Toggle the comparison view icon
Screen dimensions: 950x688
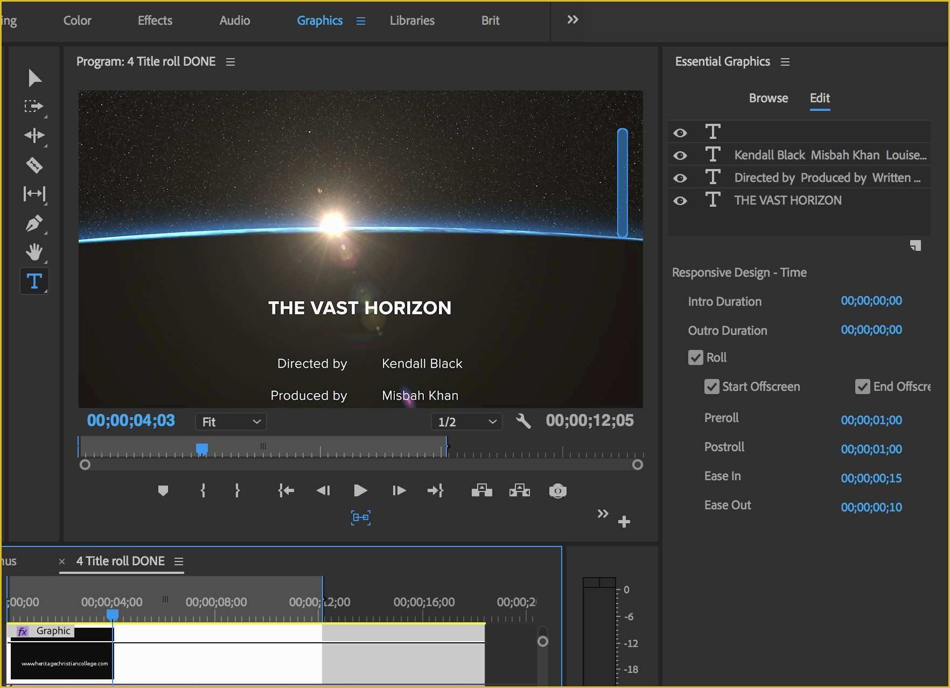361,517
